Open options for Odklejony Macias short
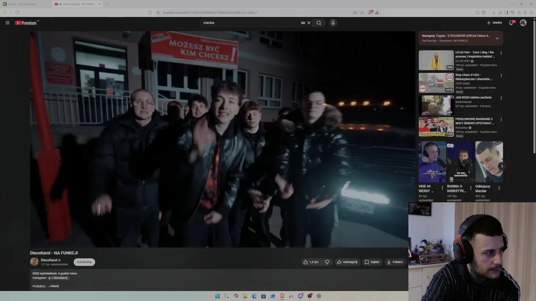This screenshot has height=301, width=536. coord(499,188)
